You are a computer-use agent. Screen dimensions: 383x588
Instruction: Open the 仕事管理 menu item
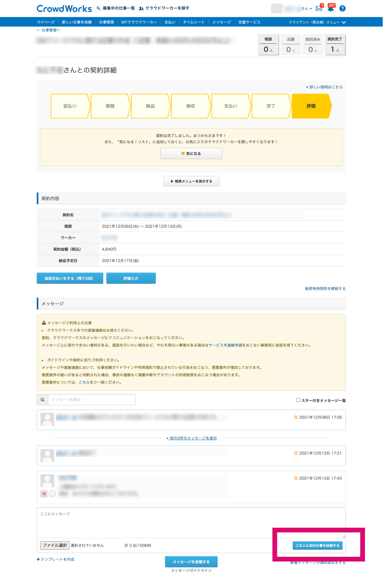(x=107, y=22)
